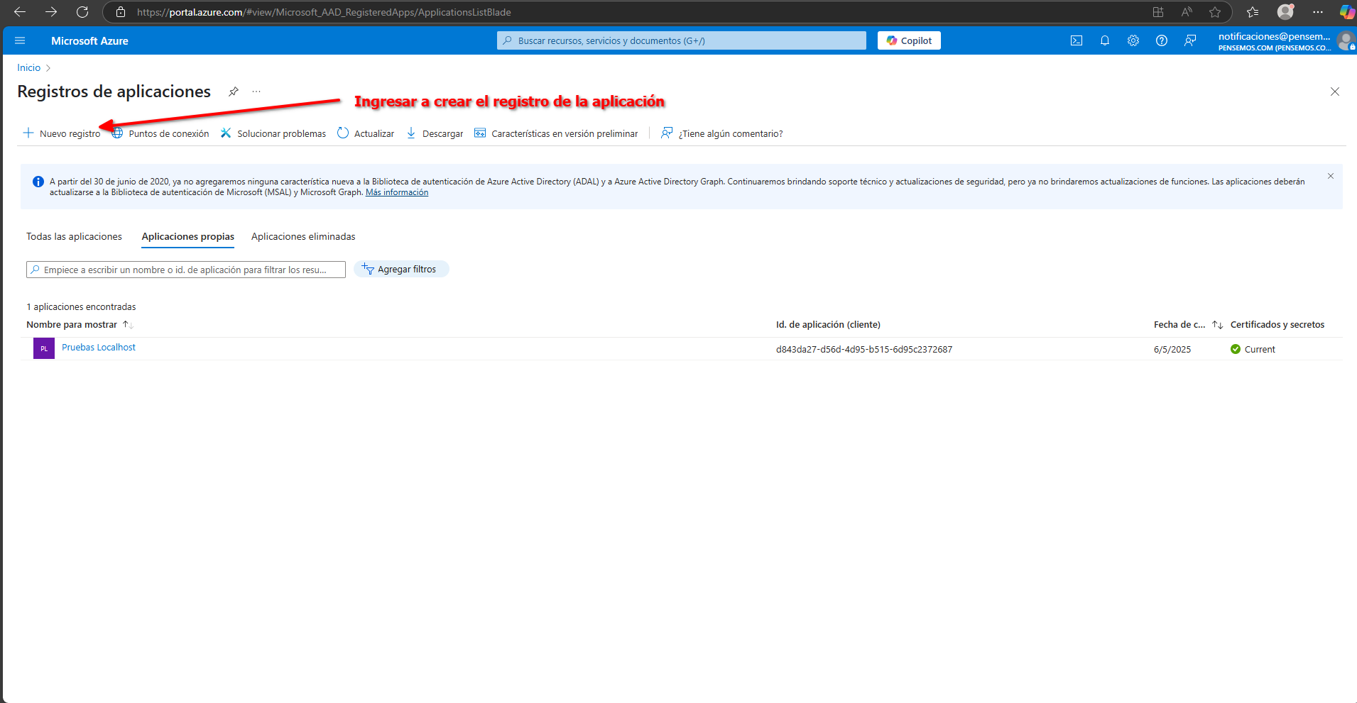Open Cloud Shell from the top bar
This screenshot has height=703, width=1357.
pos(1077,41)
